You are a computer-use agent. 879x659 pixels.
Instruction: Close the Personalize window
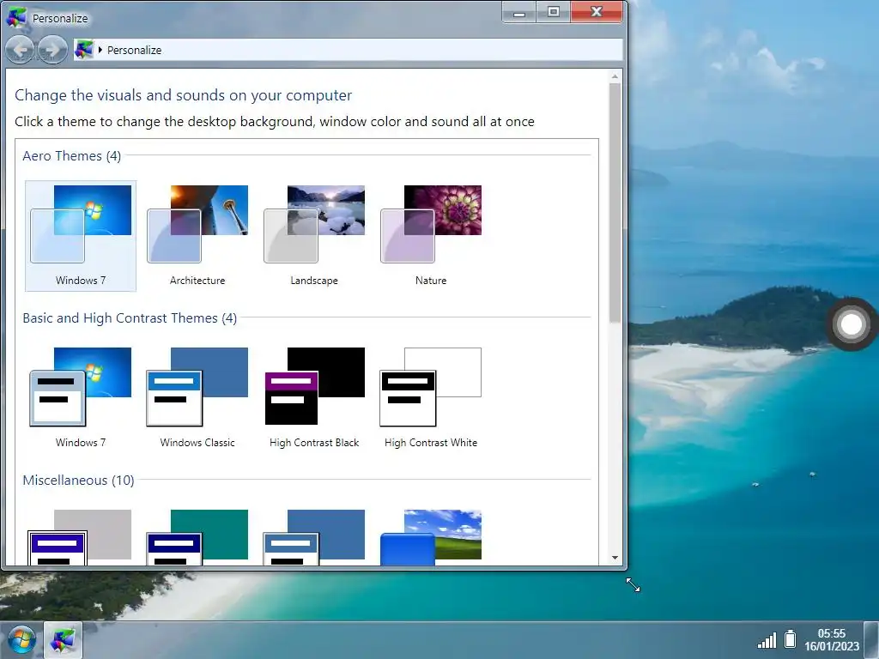point(597,12)
